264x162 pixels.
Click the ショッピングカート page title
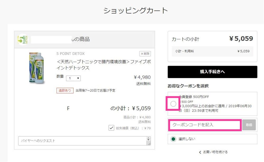click(x=135, y=11)
